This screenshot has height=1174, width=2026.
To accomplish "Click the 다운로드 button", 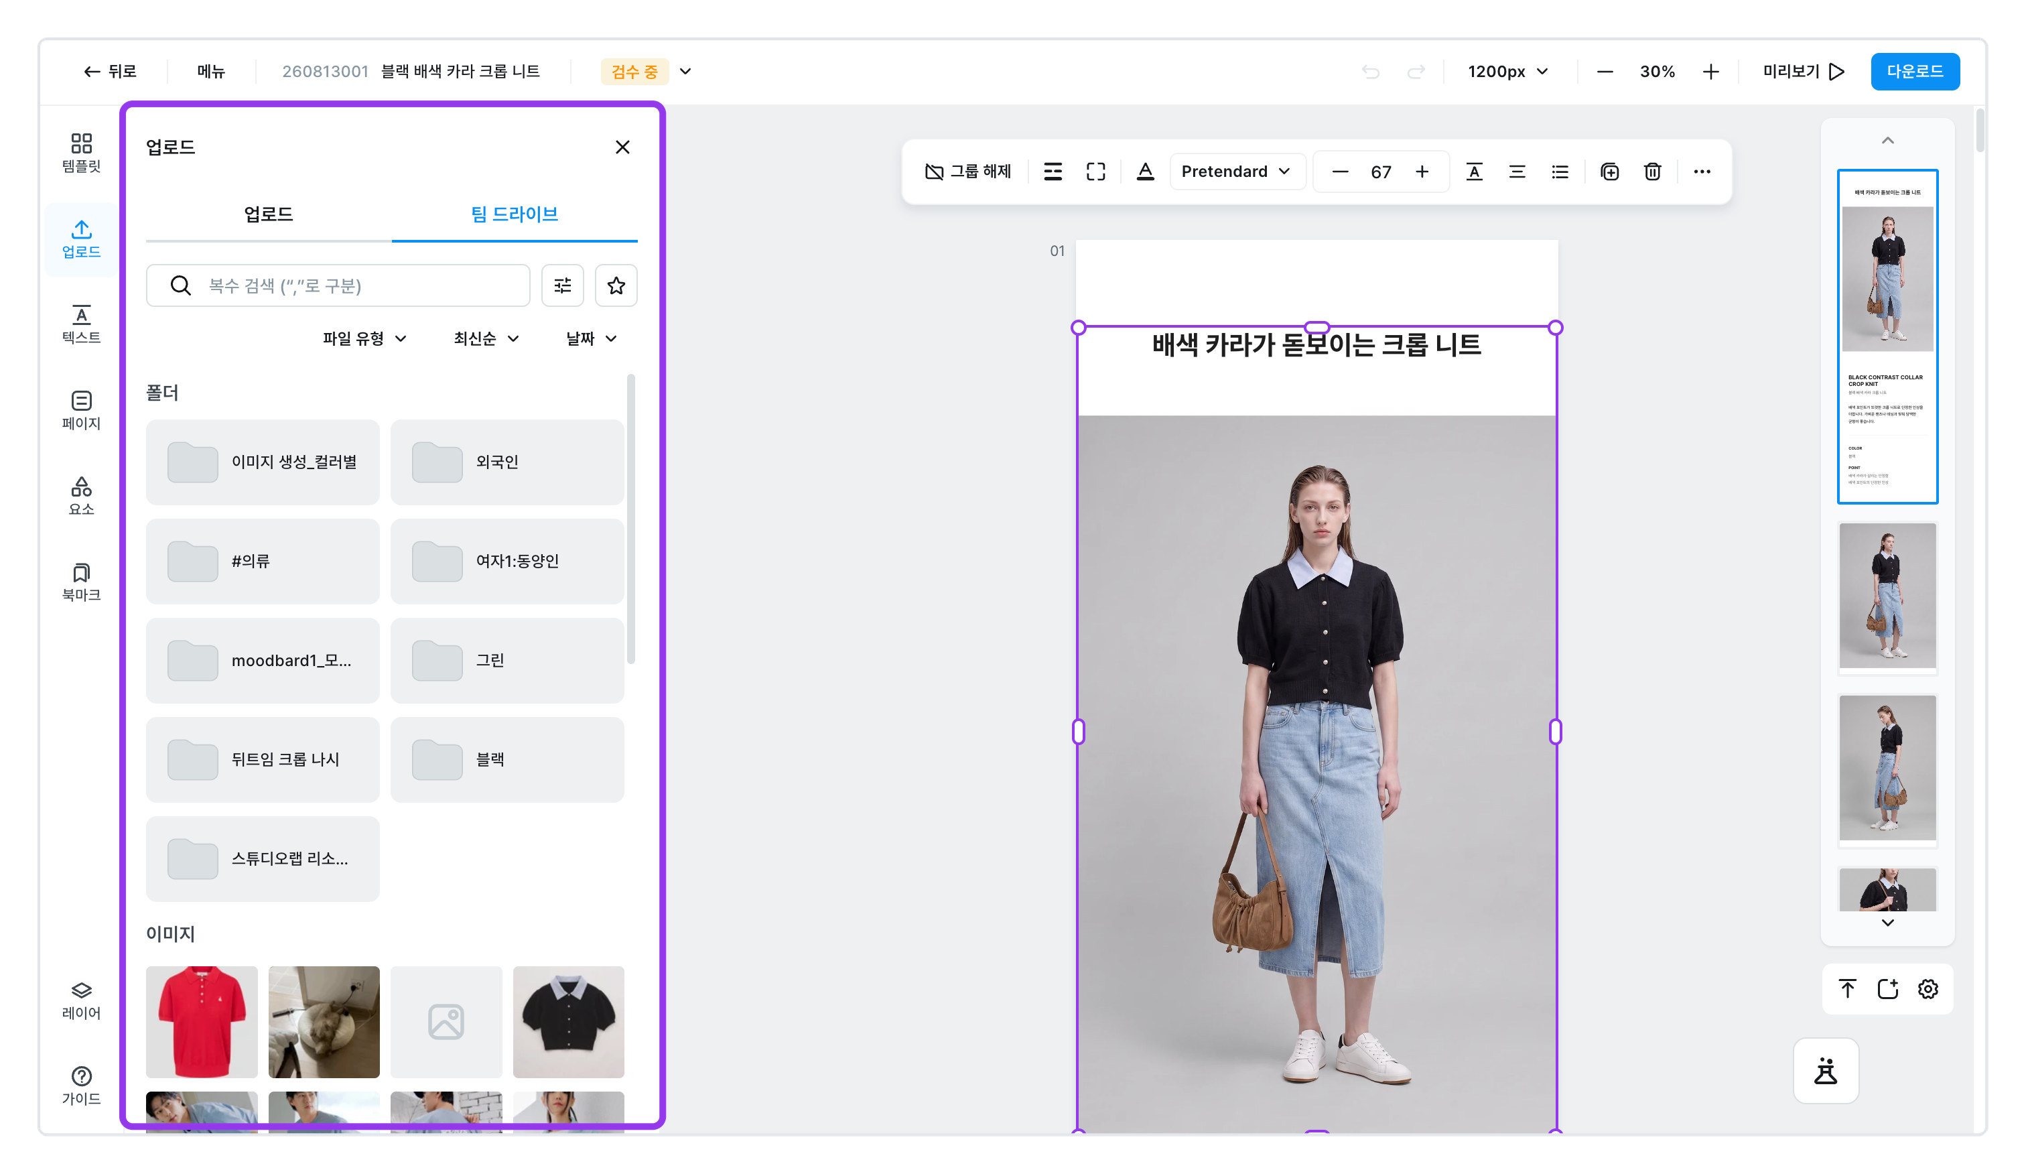I will pyautogui.click(x=1914, y=72).
